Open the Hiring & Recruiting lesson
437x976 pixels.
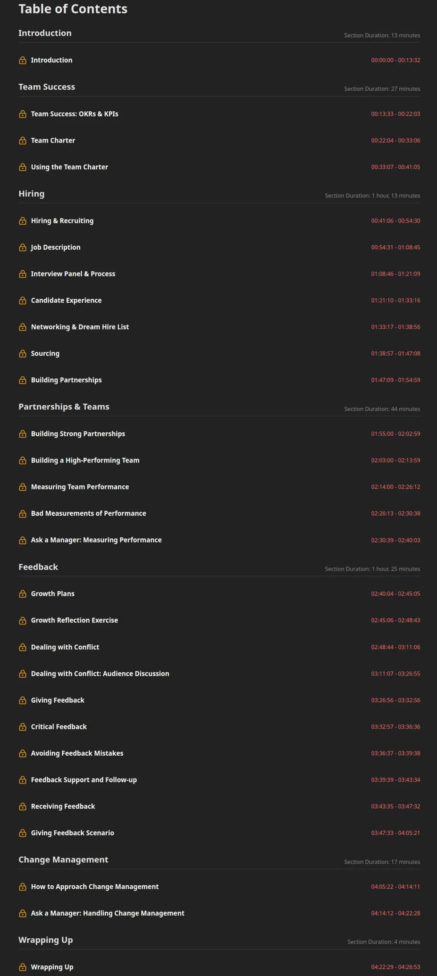tap(62, 221)
